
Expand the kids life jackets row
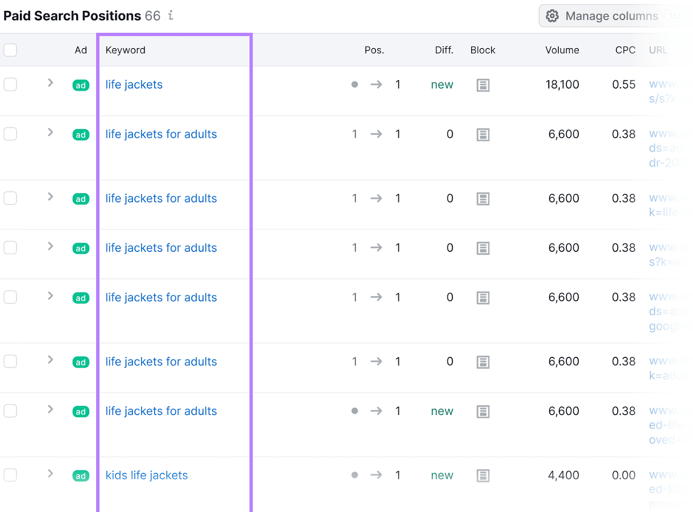50,473
